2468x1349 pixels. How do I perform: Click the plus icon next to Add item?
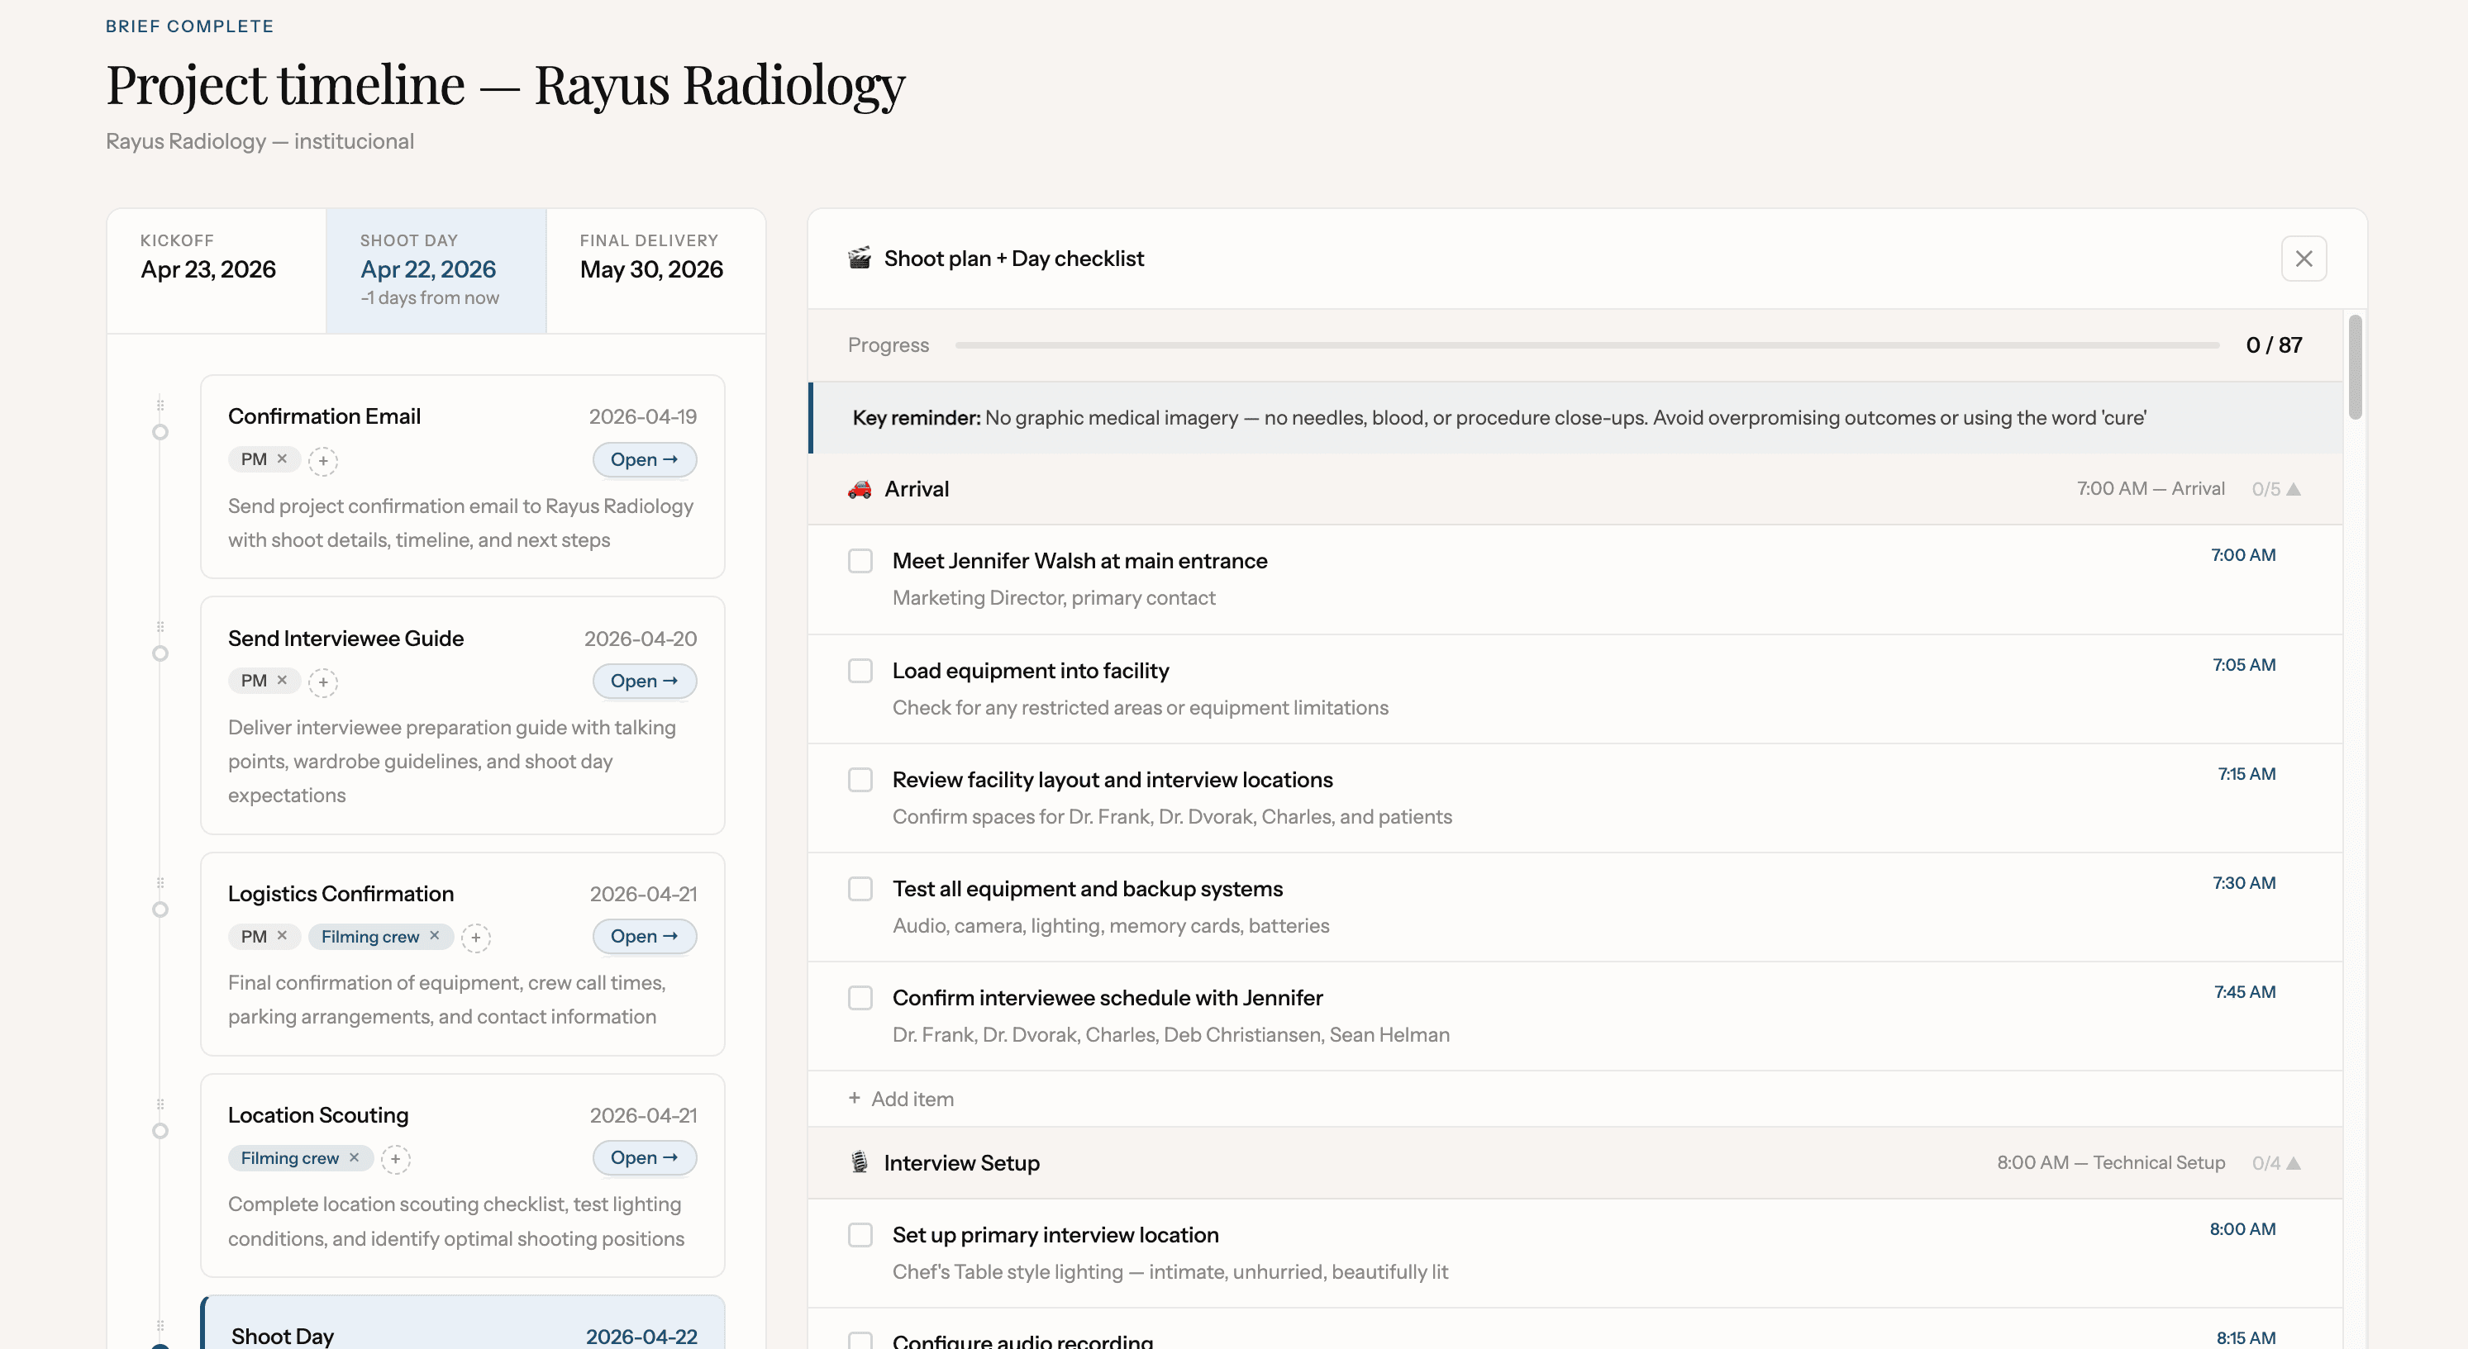point(854,1098)
